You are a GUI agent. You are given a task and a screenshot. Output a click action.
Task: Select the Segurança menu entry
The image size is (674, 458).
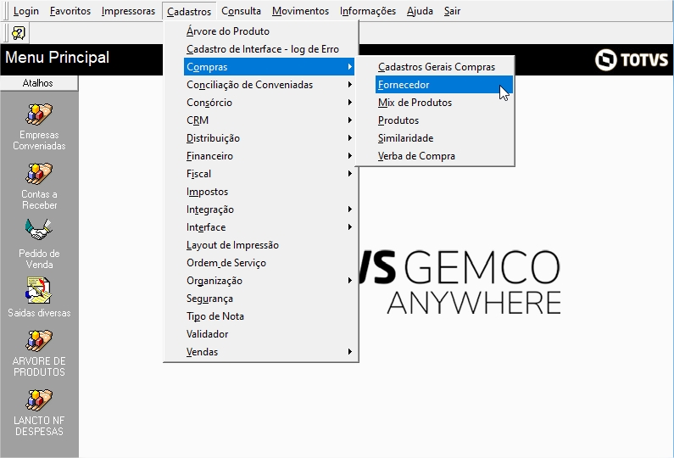[x=269, y=299]
